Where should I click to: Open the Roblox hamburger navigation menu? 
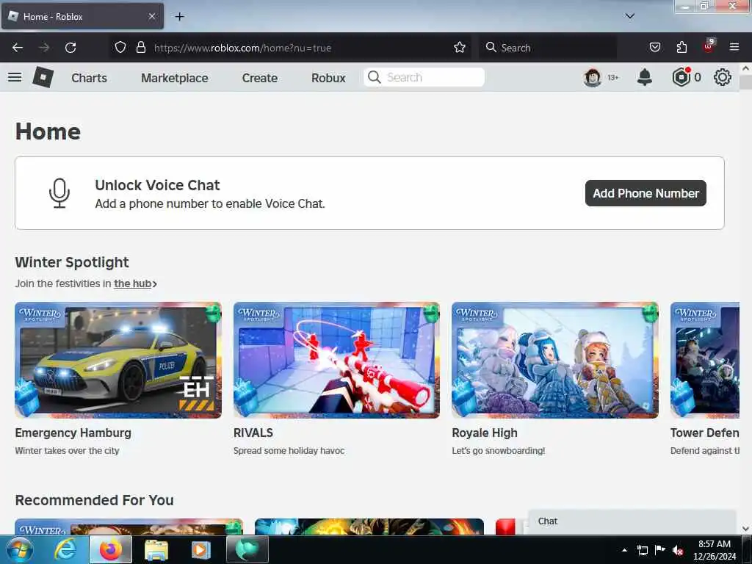point(15,77)
